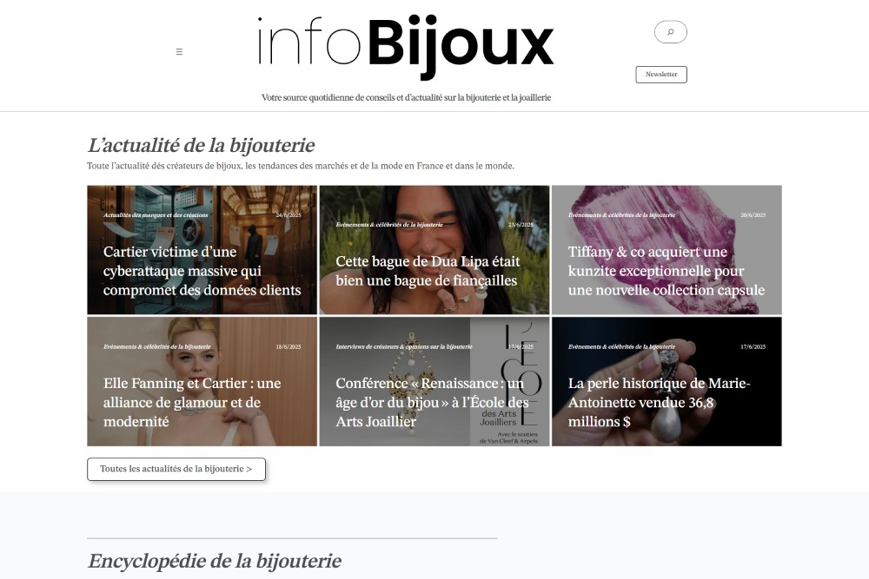Click Toutes les actualités de la bijouterie
The width and height of the screenshot is (869, 579).
coord(176,469)
